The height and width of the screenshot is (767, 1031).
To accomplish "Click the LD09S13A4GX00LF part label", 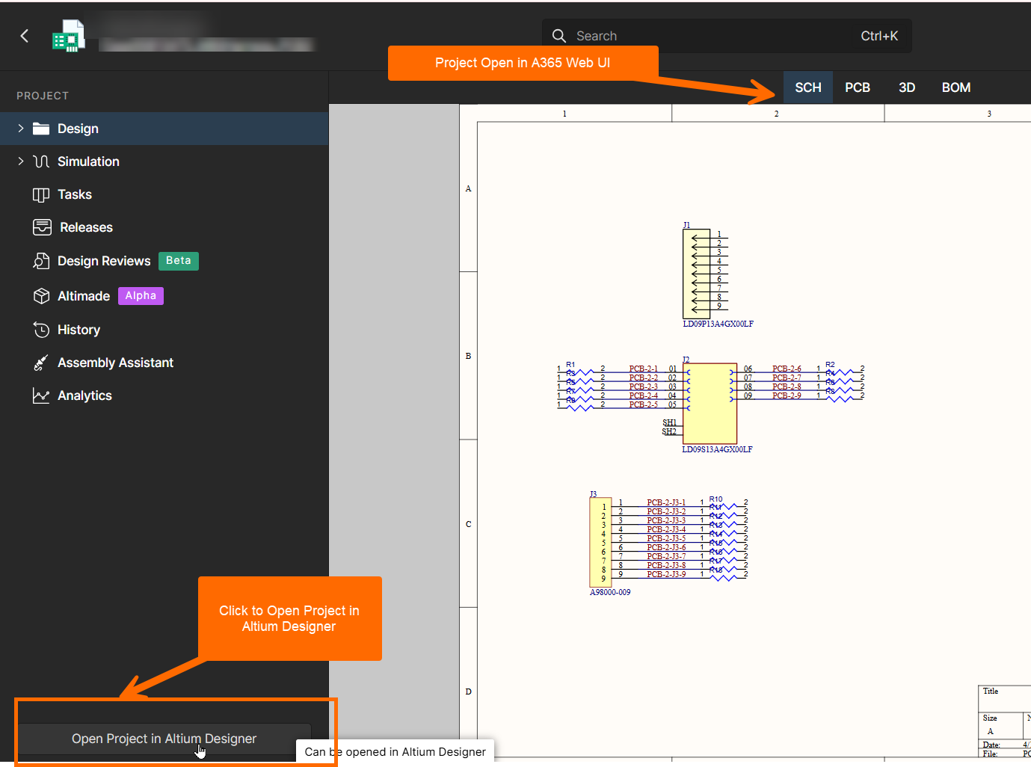I will [x=717, y=449].
